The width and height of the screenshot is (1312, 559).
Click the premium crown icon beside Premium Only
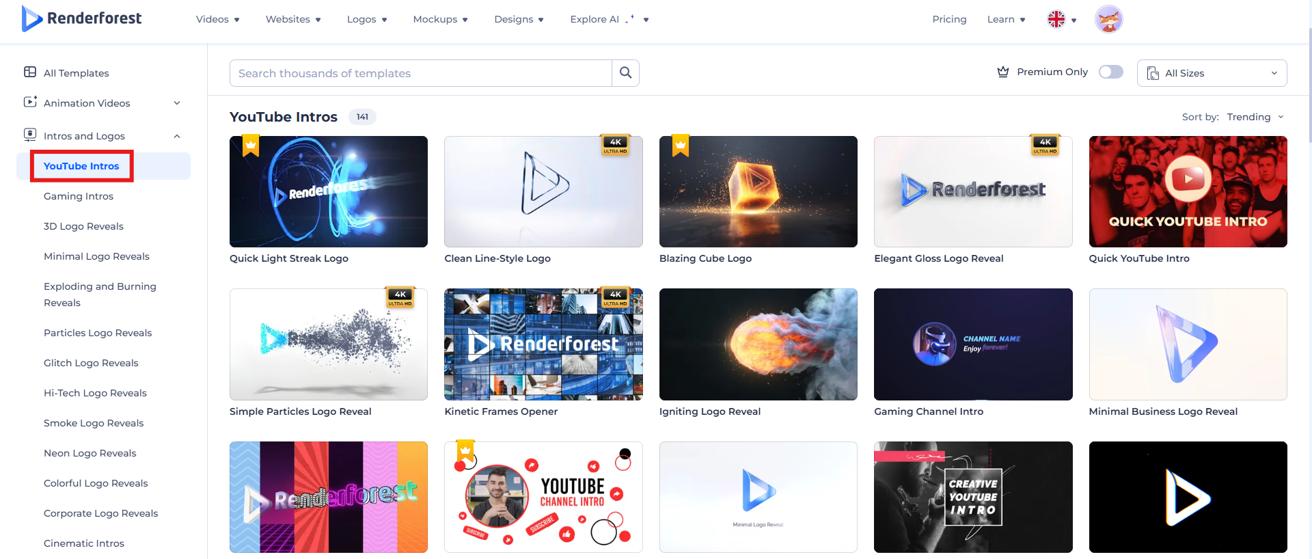[x=1003, y=72]
